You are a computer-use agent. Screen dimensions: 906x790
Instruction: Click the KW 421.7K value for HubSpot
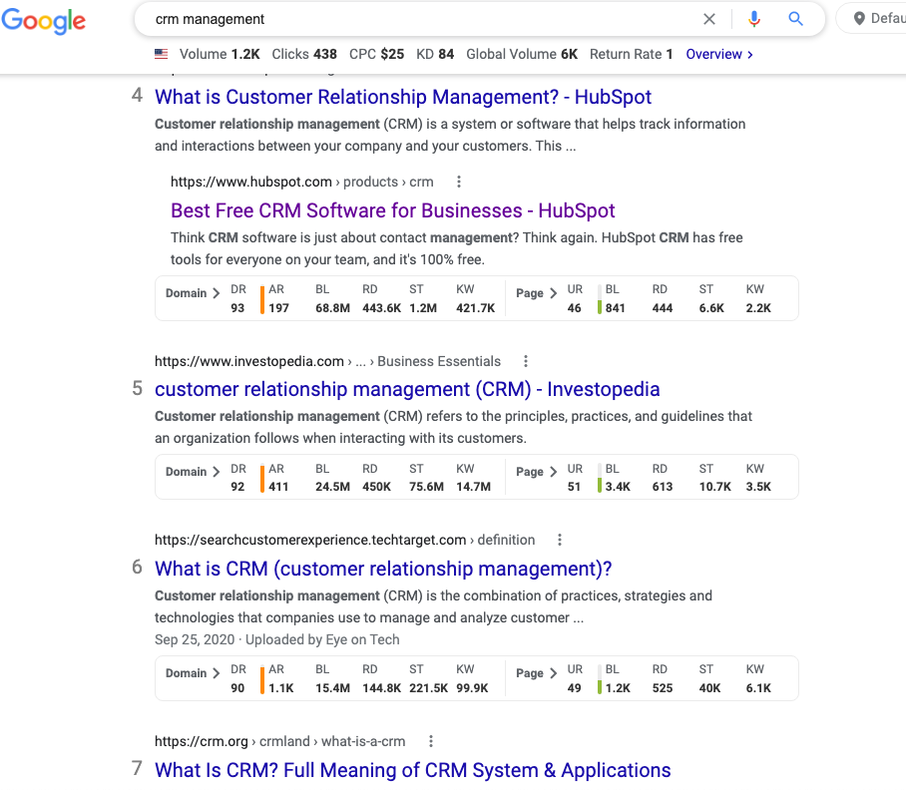[476, 308]
